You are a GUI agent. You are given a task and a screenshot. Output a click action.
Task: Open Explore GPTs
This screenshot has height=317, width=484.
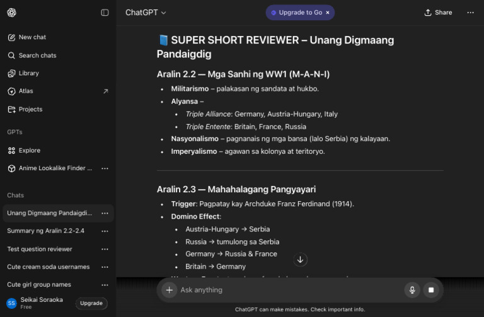24,151
